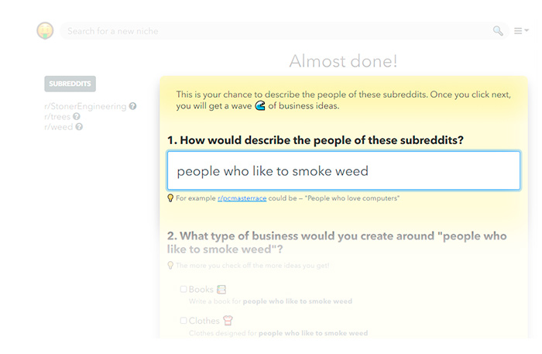Click the SUBREDDITS button
542x354 pixels.
70,84
